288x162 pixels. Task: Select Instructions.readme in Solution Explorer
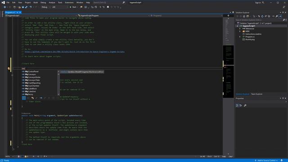(253, 34)
